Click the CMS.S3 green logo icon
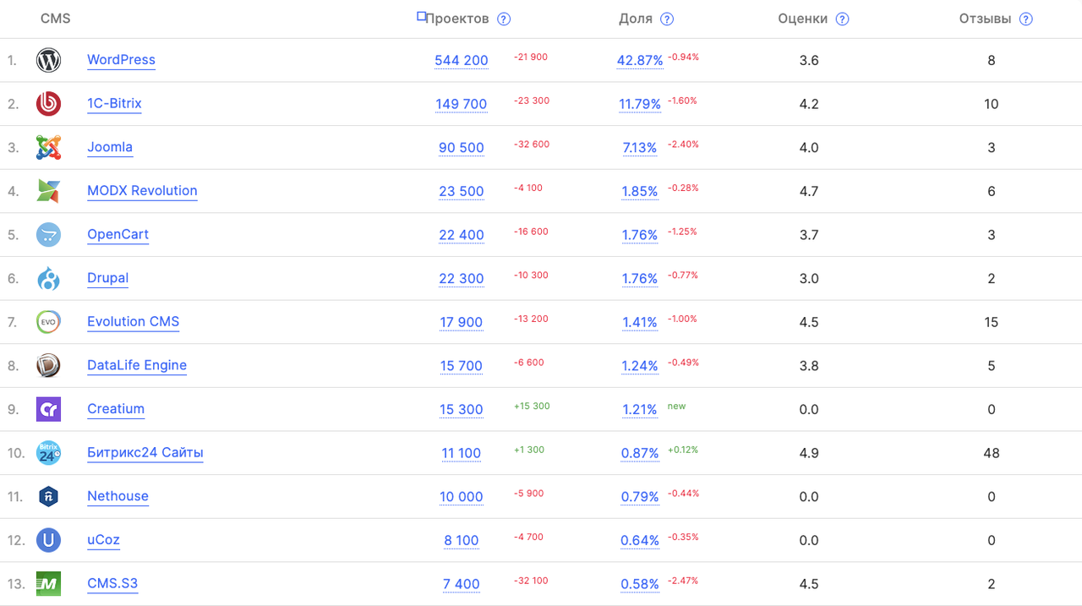 pos(48,583)
